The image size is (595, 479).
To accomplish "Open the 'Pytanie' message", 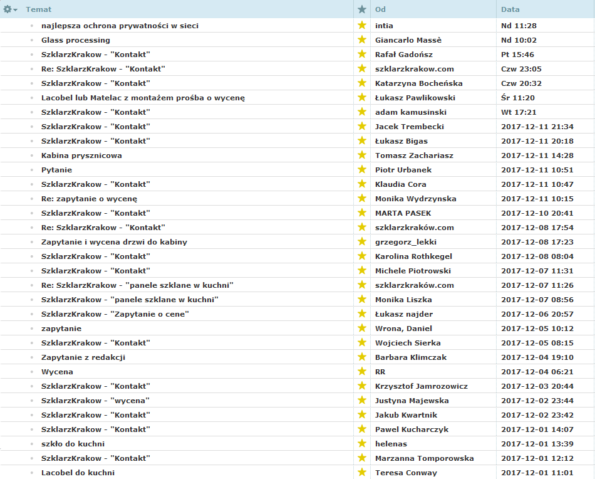I will pyautogui.click(x=56, y=170).
